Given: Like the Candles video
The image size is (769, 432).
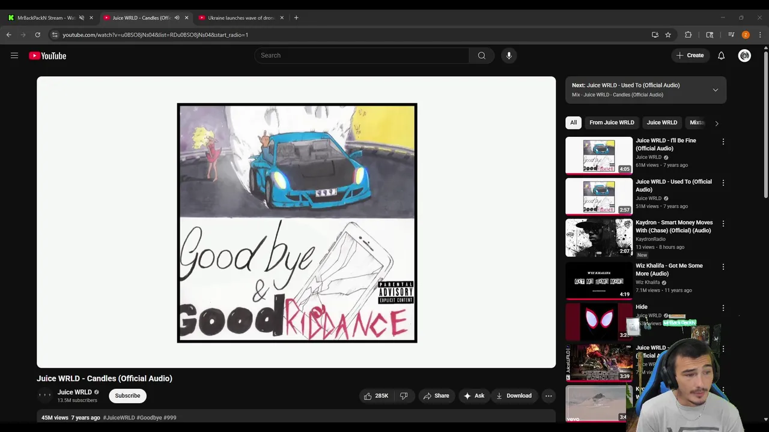Looking at the screenshot, I should [x=376, y=396].
